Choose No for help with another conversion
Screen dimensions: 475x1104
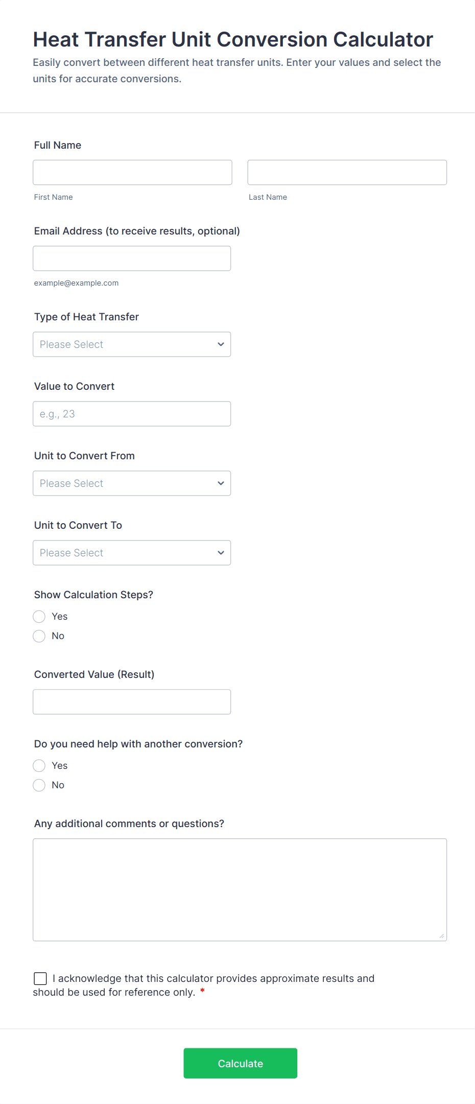[39, 785]
